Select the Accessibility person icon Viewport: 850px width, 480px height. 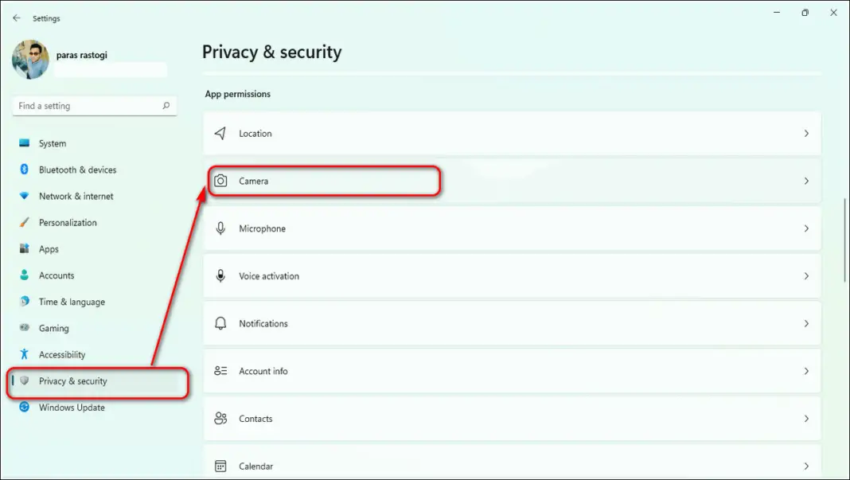pyautogui.click(x=25, y=354)
